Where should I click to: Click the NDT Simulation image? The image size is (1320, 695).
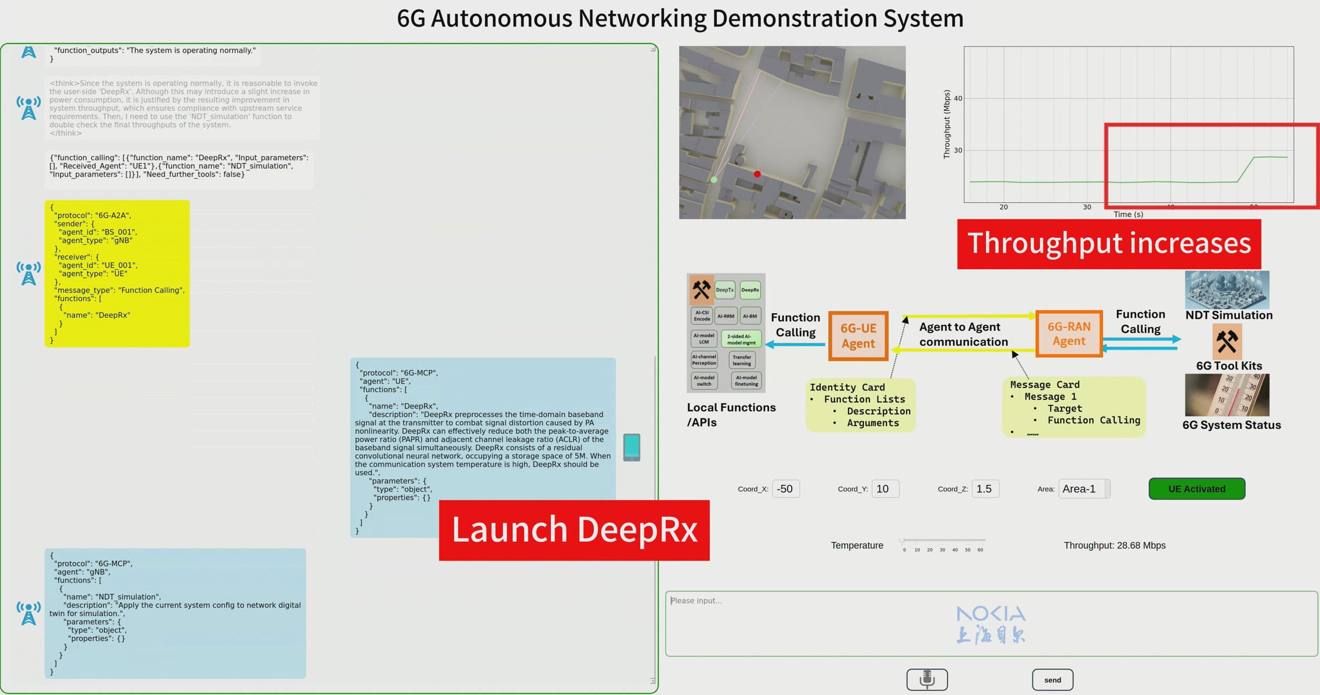click(x=1227, y=290)
